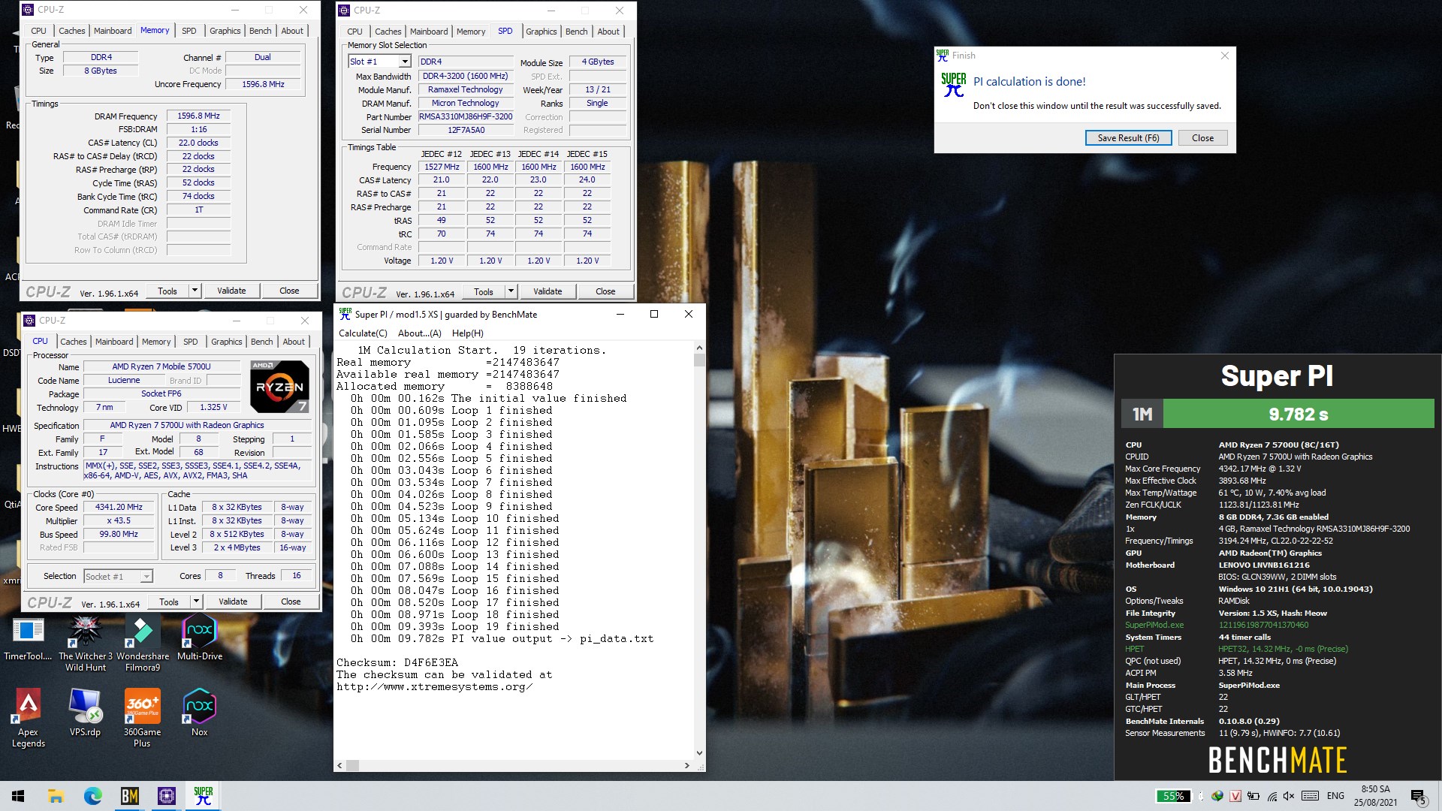Click Validate in bottom CPU-Z window
The image size is (1442, 811).
coord(233,601)
